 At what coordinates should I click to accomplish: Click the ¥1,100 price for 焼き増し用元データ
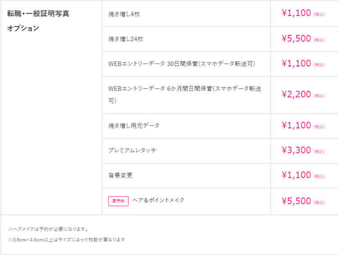click(303, 125)
